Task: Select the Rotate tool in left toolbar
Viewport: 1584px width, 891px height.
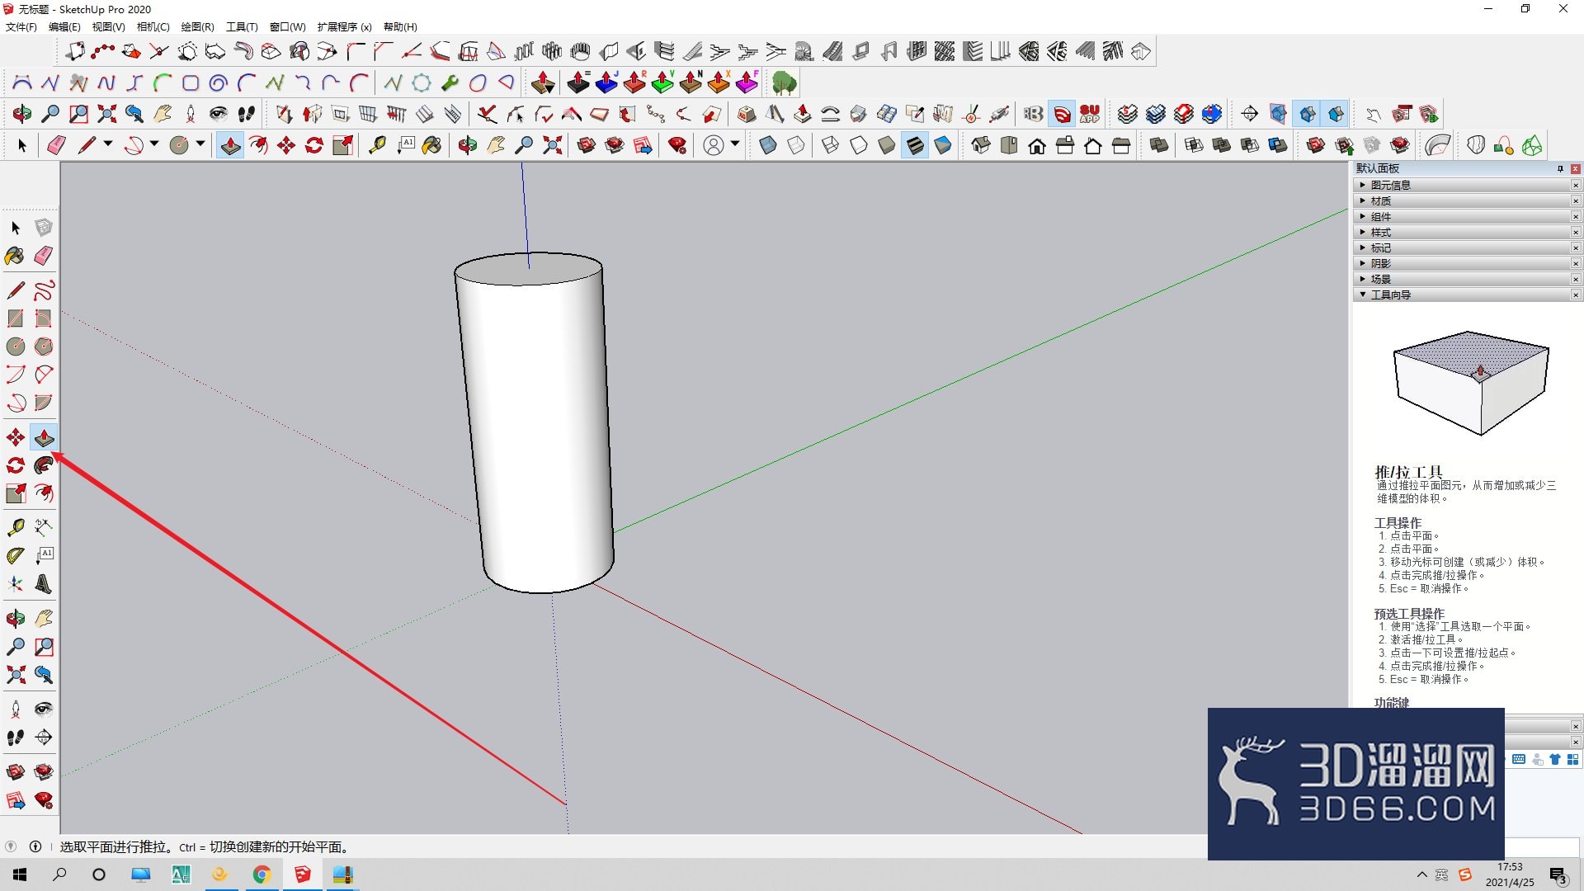Action: pyautogui.click(x=16, y=465)
